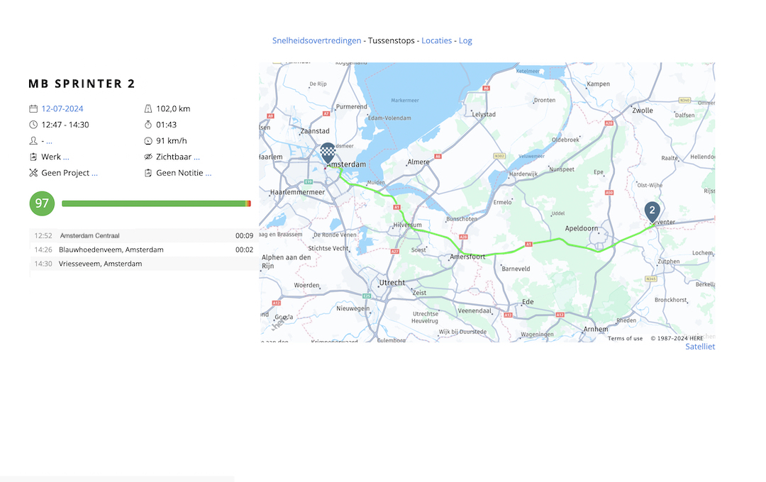Click the driver person icon

tap(33, 141)
